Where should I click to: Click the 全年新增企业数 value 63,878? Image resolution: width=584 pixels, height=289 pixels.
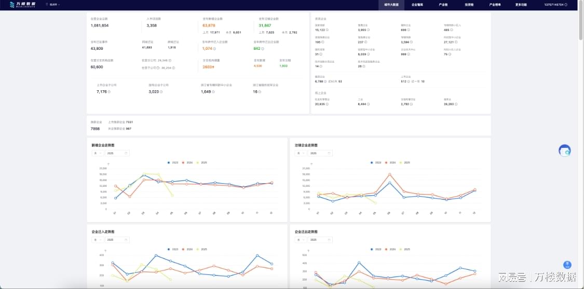(209, 25)
